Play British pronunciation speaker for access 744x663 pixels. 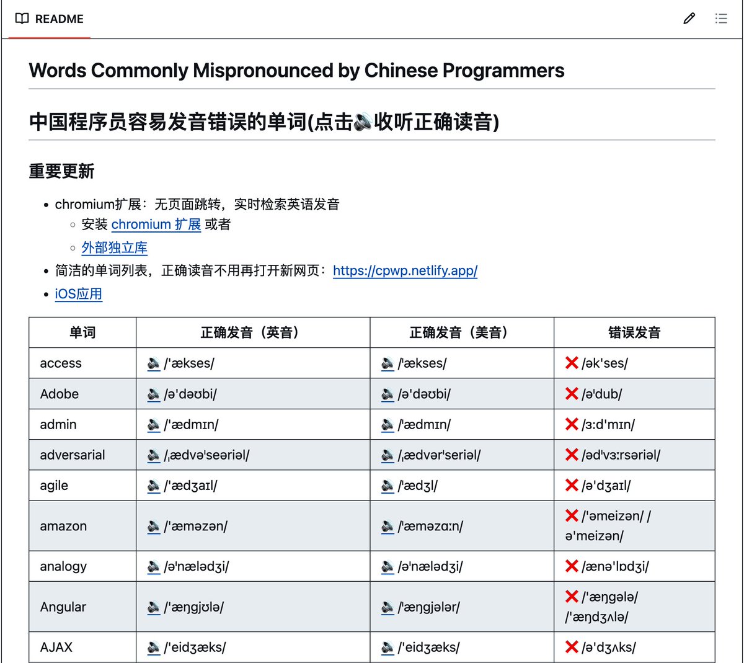point(154,363)
